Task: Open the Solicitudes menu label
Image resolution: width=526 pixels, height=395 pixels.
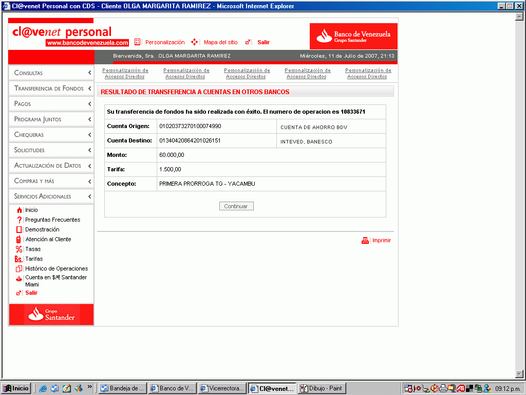Action: (x=29, y=150)
